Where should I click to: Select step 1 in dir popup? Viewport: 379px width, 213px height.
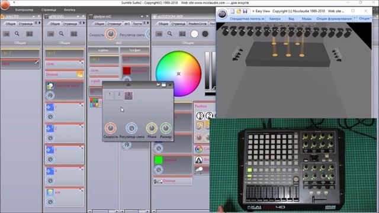click(x=110, y=95)
